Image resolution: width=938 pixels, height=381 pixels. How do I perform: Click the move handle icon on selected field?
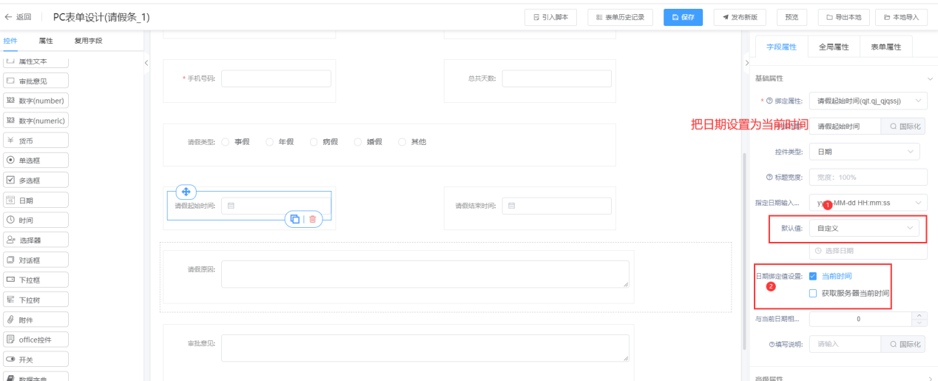click(186, 192)
